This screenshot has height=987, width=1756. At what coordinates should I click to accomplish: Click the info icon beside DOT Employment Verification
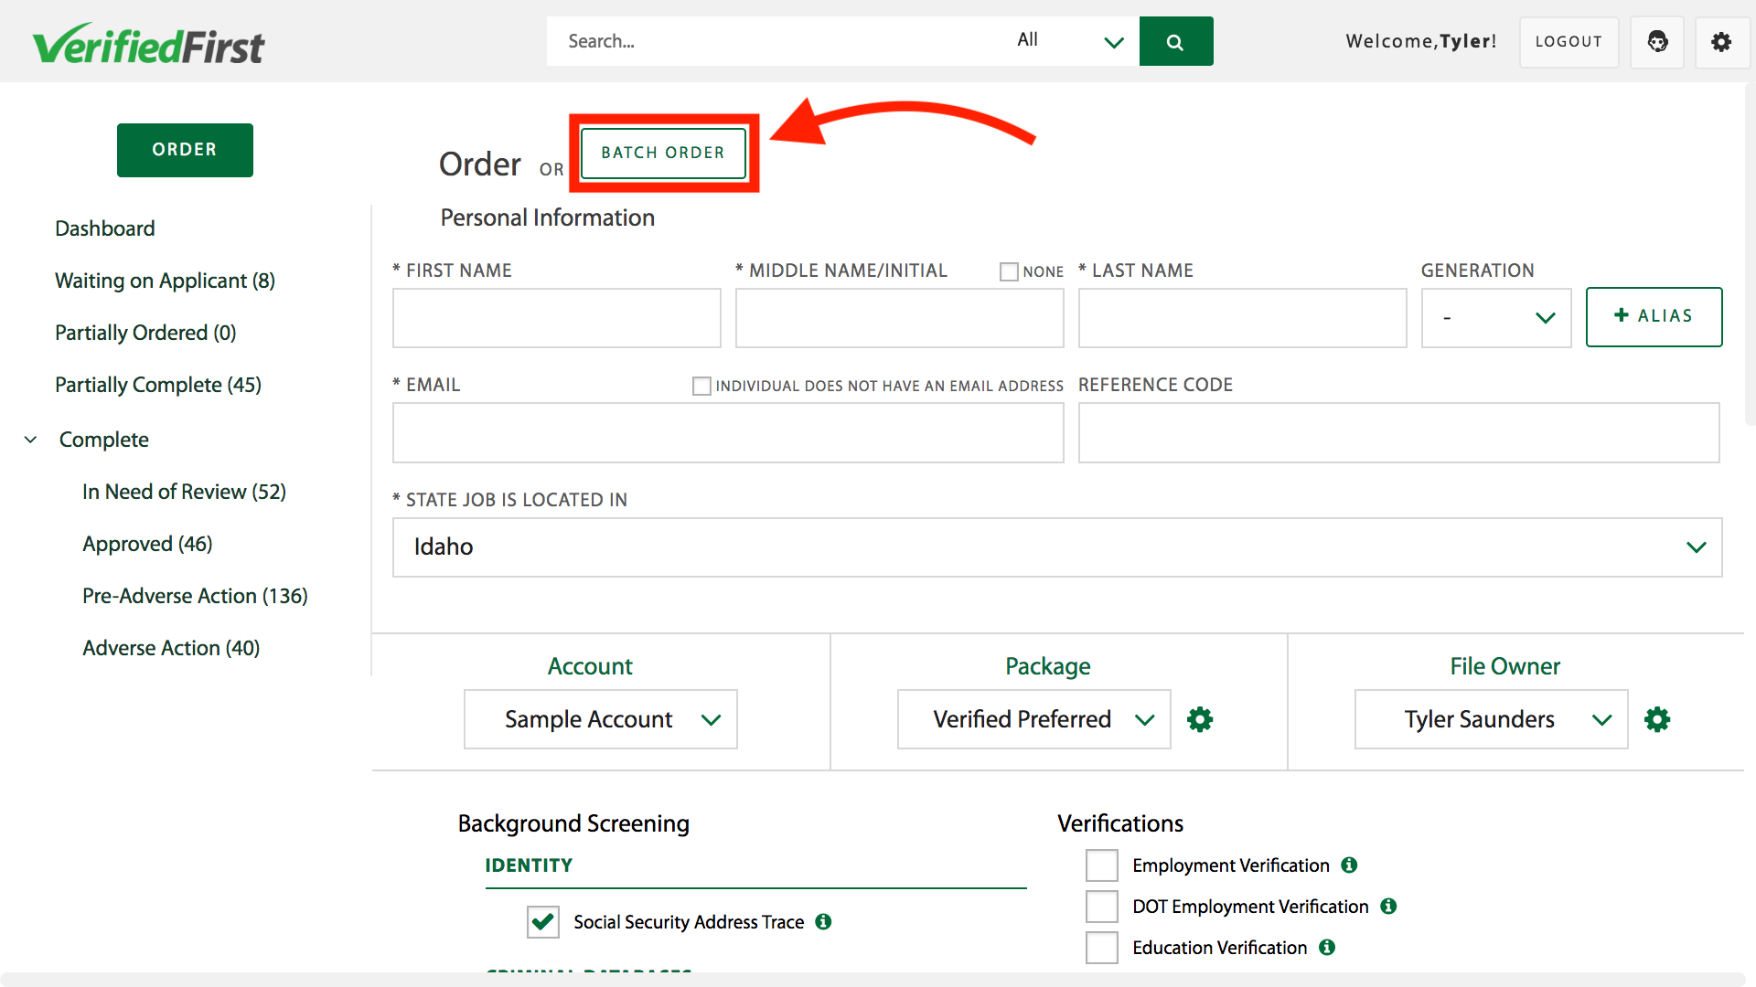pyautogui.click(x=1388, y=906)
